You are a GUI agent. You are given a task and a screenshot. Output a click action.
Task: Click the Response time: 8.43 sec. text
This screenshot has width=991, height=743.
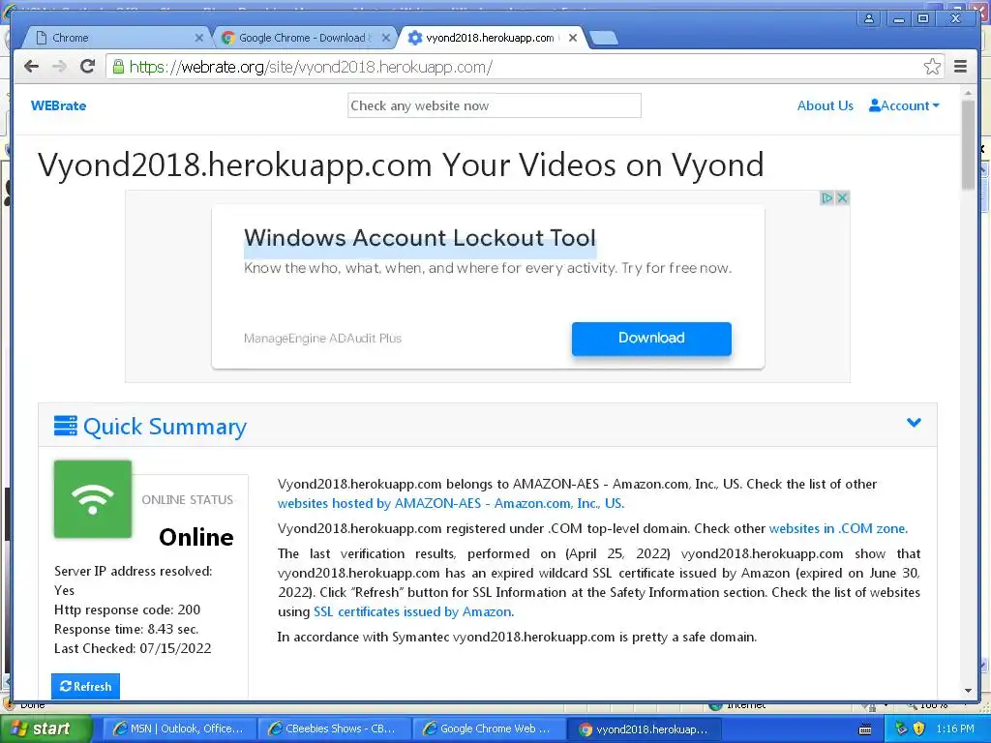pyautogui.click(x=127, y=629)
